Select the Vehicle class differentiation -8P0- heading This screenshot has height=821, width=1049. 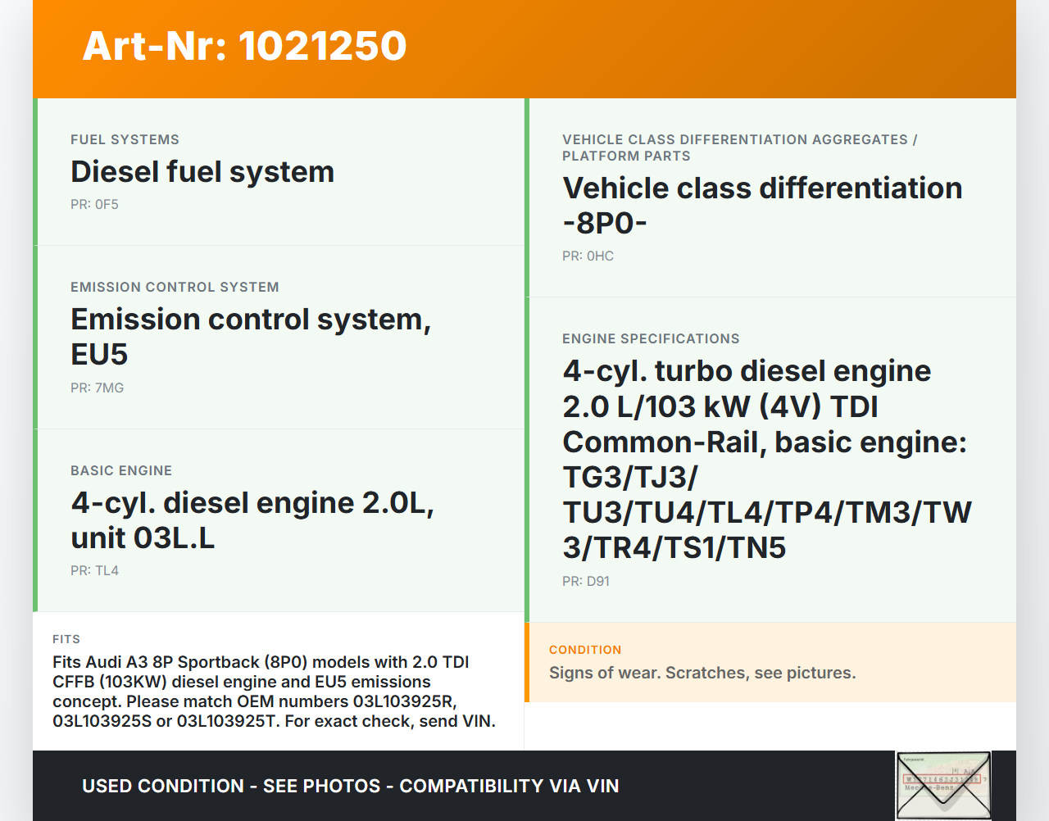(x=761, y=206)
